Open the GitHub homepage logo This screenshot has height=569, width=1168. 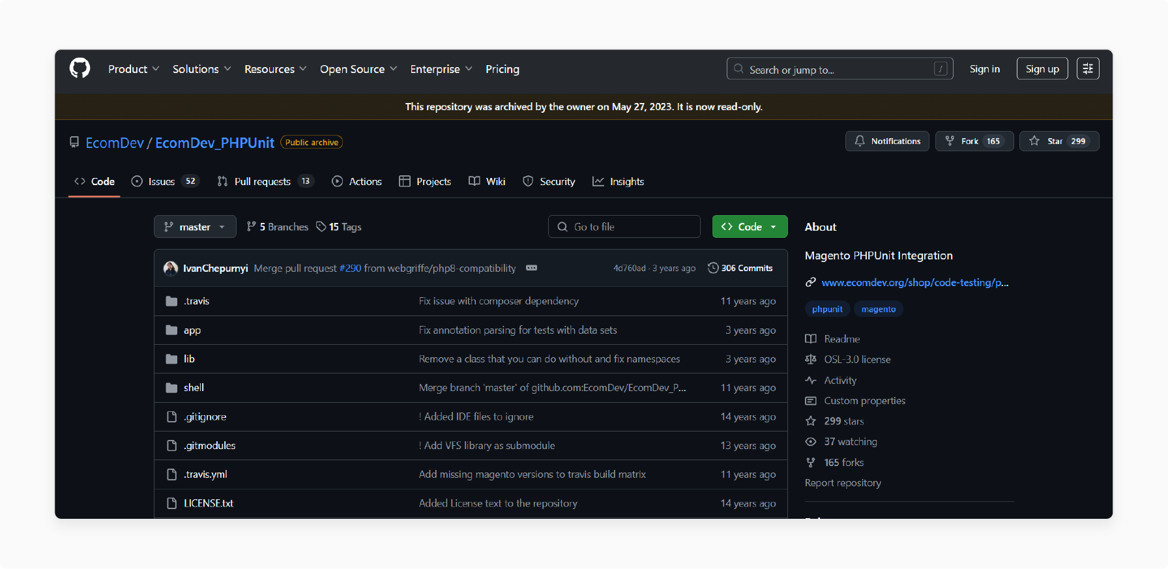(80, 68)
